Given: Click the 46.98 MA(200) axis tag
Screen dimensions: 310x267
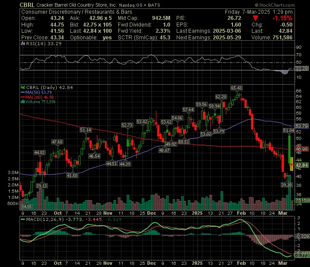Looking at the screenshot, I should point(302,149).
